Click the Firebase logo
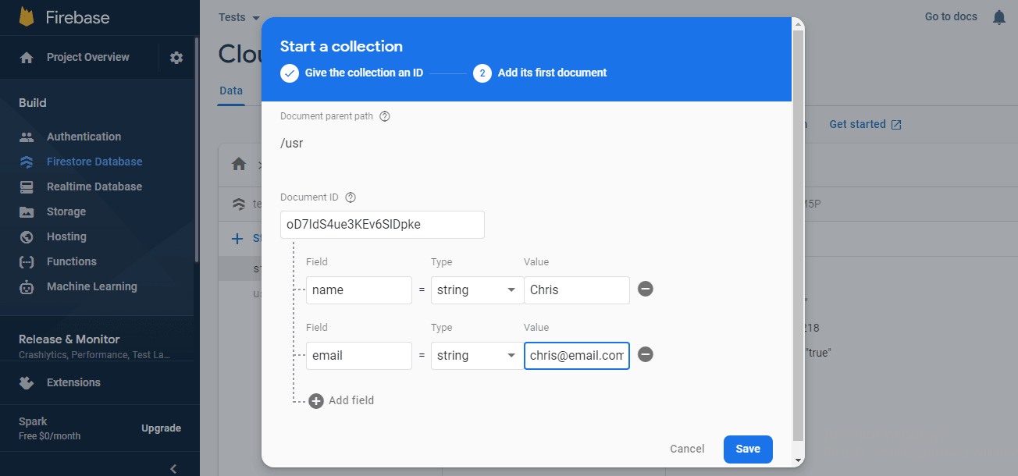Viewport: 1018px width, 476px height. pos(27,17)
